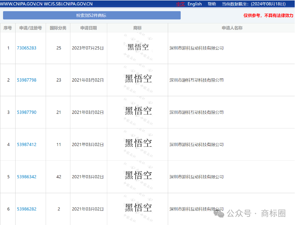
Task: Click international class 42
Action: point(59,177)
